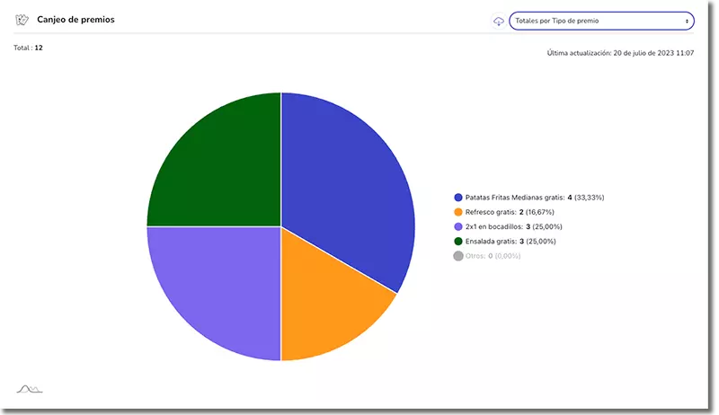Toggle Patatas Fritas Medianas gratis legend dot

[458, 198]
